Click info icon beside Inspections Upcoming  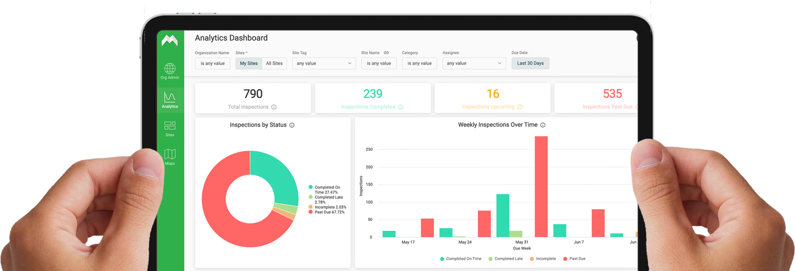(x=520, y=107)
